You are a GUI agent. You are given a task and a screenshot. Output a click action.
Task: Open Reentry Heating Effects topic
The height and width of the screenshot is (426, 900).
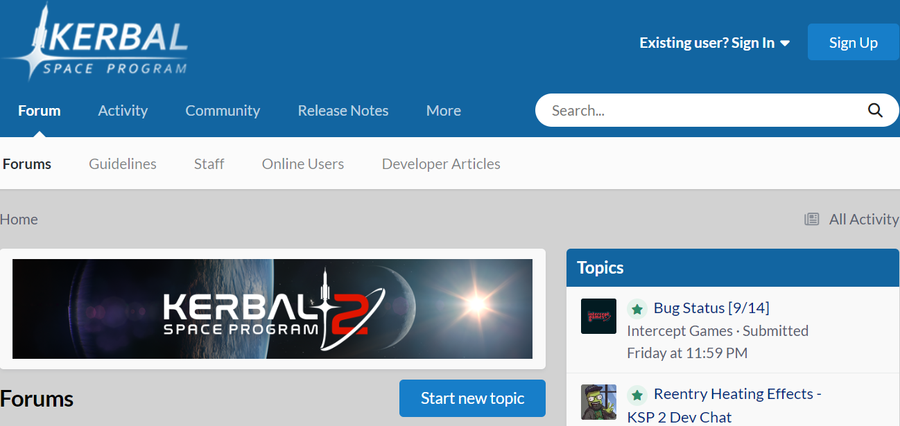725,405
